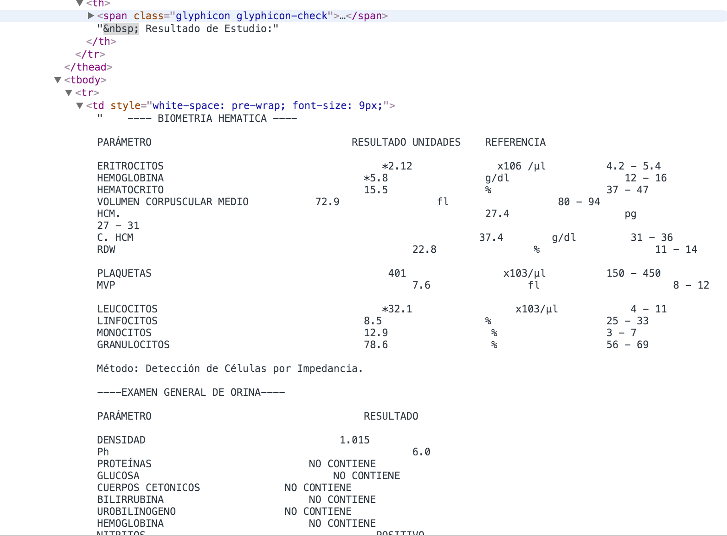
Task: Click the closing </thead> tag
Action: tap(88, 67)
